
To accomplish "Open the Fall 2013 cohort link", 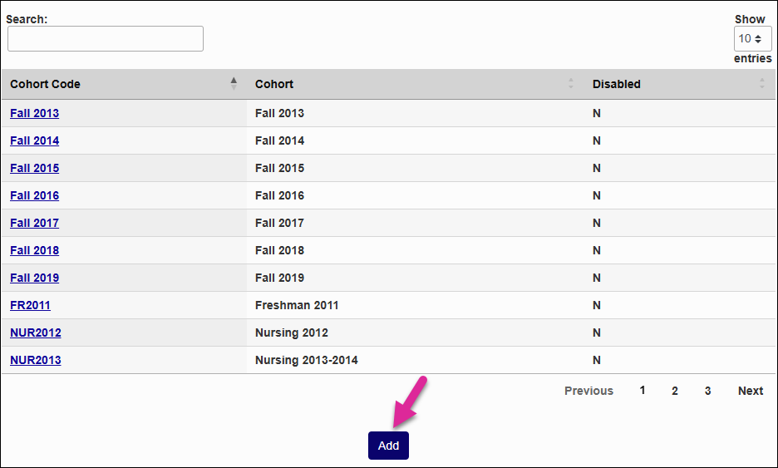I will coord(34,113).
